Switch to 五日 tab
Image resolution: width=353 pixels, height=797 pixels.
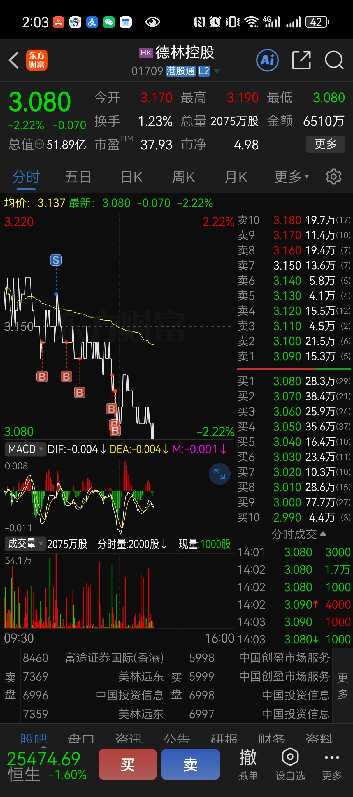click(x=78, y=177)
